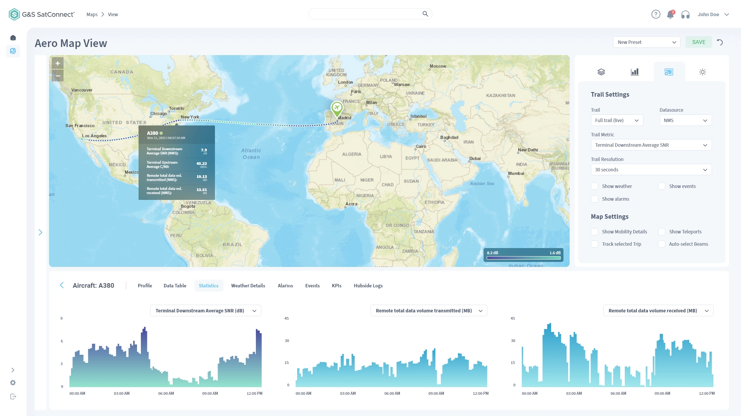
Task: Enable Show alarms checkbox
Action: tap(595, 199)
